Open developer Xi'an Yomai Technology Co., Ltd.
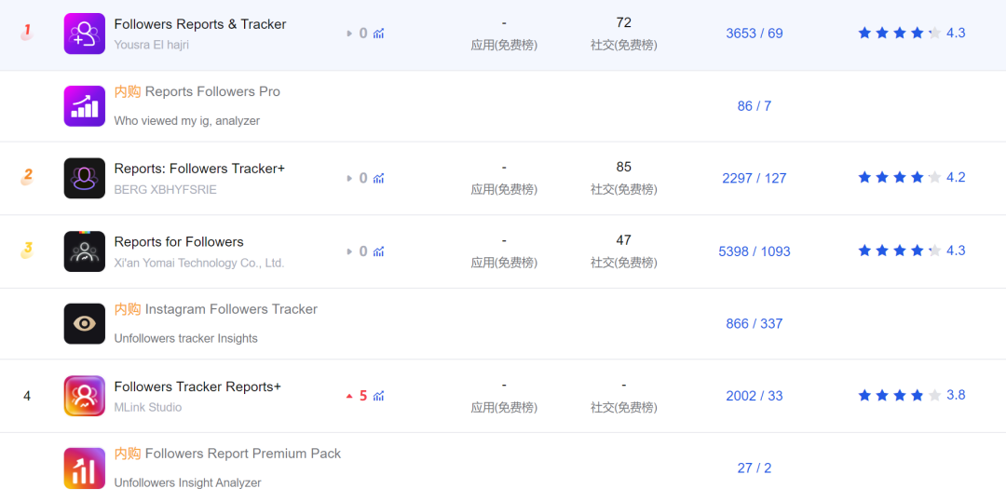The image size is (1006, 502). pyautogui.click(x=198, y=263)
